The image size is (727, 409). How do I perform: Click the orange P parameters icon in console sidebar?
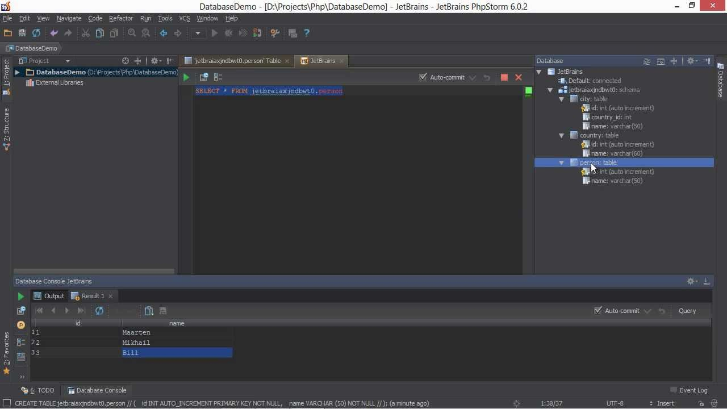pos(21,325)
